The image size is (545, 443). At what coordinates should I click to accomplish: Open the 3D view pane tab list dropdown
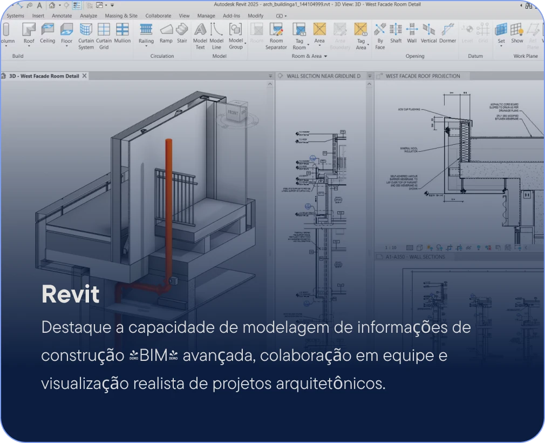(x=270, y=76)
